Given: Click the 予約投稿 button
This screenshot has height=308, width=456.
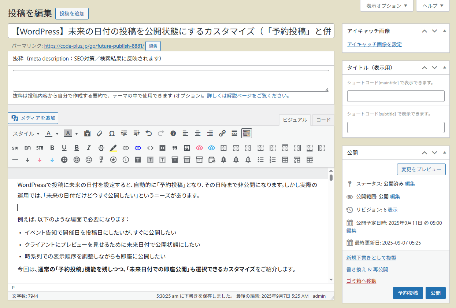Looking at the screenshot, I should point(408,293).
